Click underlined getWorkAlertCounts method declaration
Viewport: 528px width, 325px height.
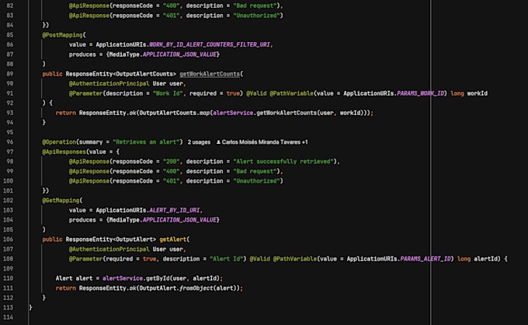pyautogui.click(x=210, y=74)
